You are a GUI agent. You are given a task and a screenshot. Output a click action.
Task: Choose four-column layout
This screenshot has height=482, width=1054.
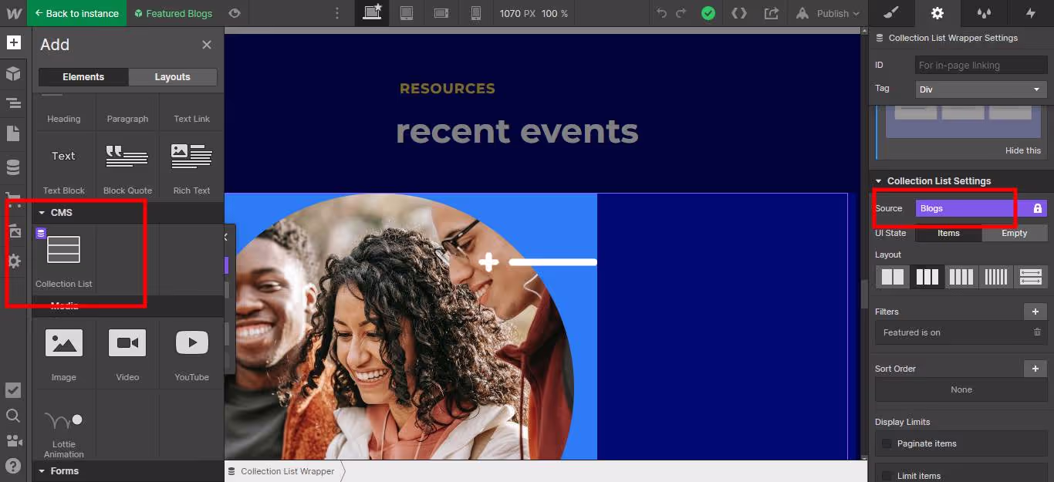coord(961,277)
